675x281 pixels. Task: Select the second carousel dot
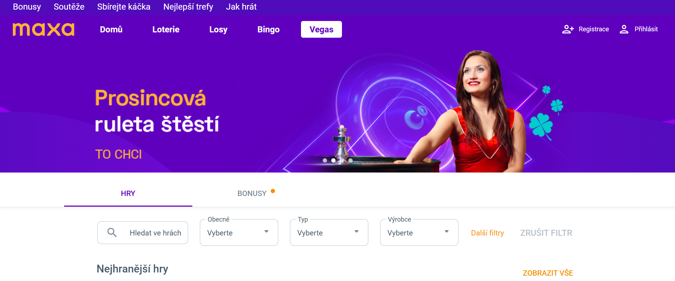tap(333, 160)
